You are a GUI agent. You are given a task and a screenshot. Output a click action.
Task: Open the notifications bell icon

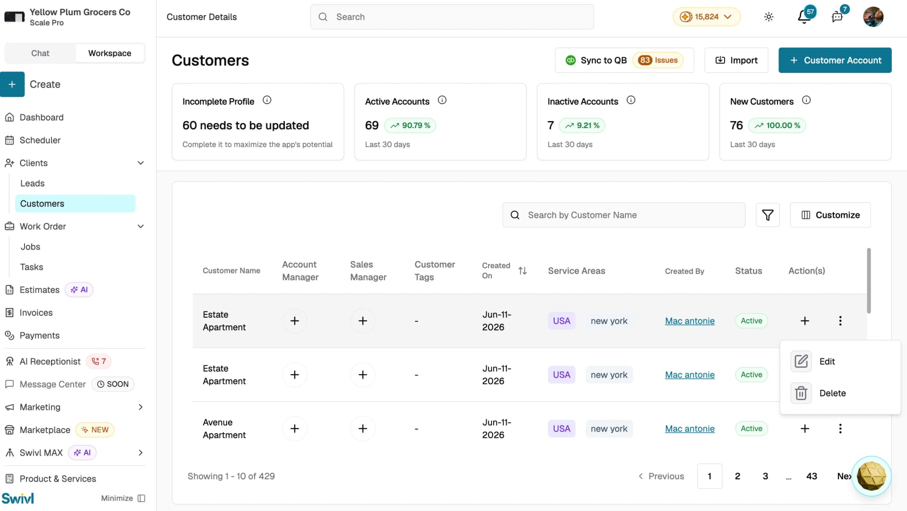pos(804,17)
